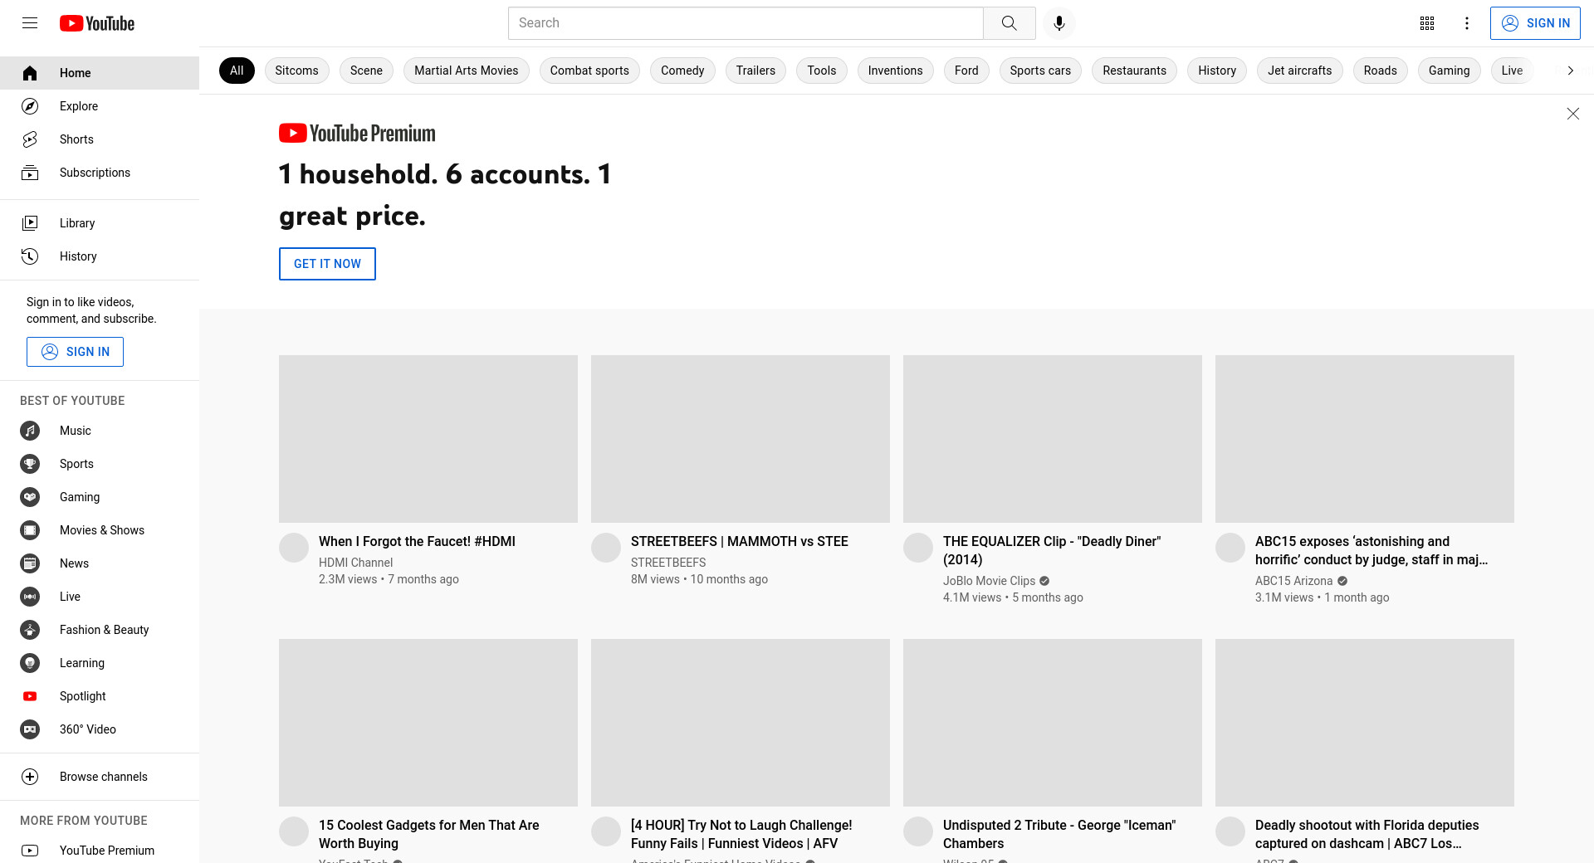Screen dimensions: 1594x863
Task: Open Undisputed 2 Tribute video title
Action: pyautogui.click(x=1059, y=834)
